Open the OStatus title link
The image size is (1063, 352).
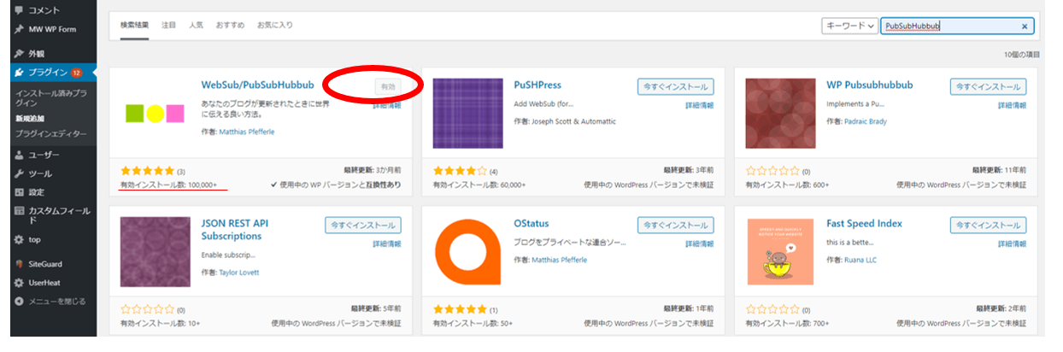click(531, 224)
